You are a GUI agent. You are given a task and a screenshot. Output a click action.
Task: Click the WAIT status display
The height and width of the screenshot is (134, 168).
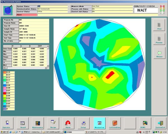[146, 10]
